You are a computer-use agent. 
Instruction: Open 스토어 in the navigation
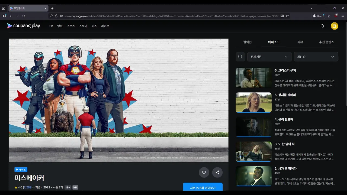[x=83, y=26]
